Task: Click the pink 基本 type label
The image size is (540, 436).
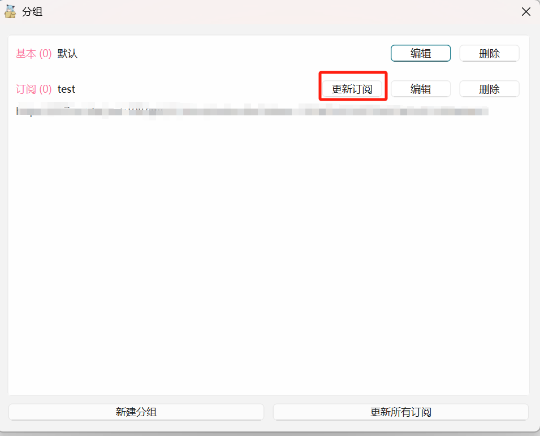Action: [x=26, y=54]
